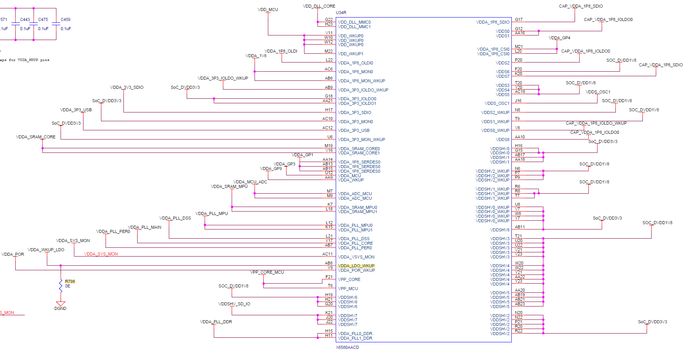The width and height of the screenshot is (684, 353).
Task: Select the R798 designator label
Action: pos(70,281)
